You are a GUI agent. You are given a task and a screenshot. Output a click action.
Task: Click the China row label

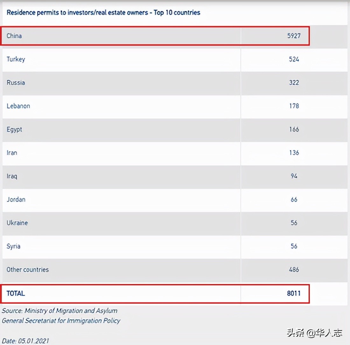(14, 36)
